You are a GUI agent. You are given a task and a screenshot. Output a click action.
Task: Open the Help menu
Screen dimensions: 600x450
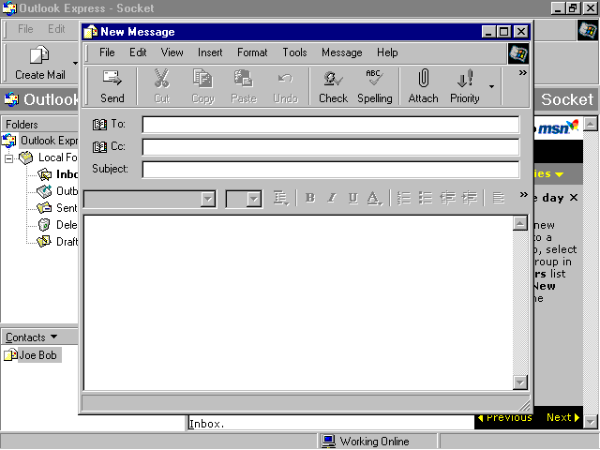(x=387, y=52)
